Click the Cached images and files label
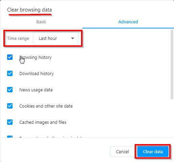174x162 pixels. tap(43, 122)
